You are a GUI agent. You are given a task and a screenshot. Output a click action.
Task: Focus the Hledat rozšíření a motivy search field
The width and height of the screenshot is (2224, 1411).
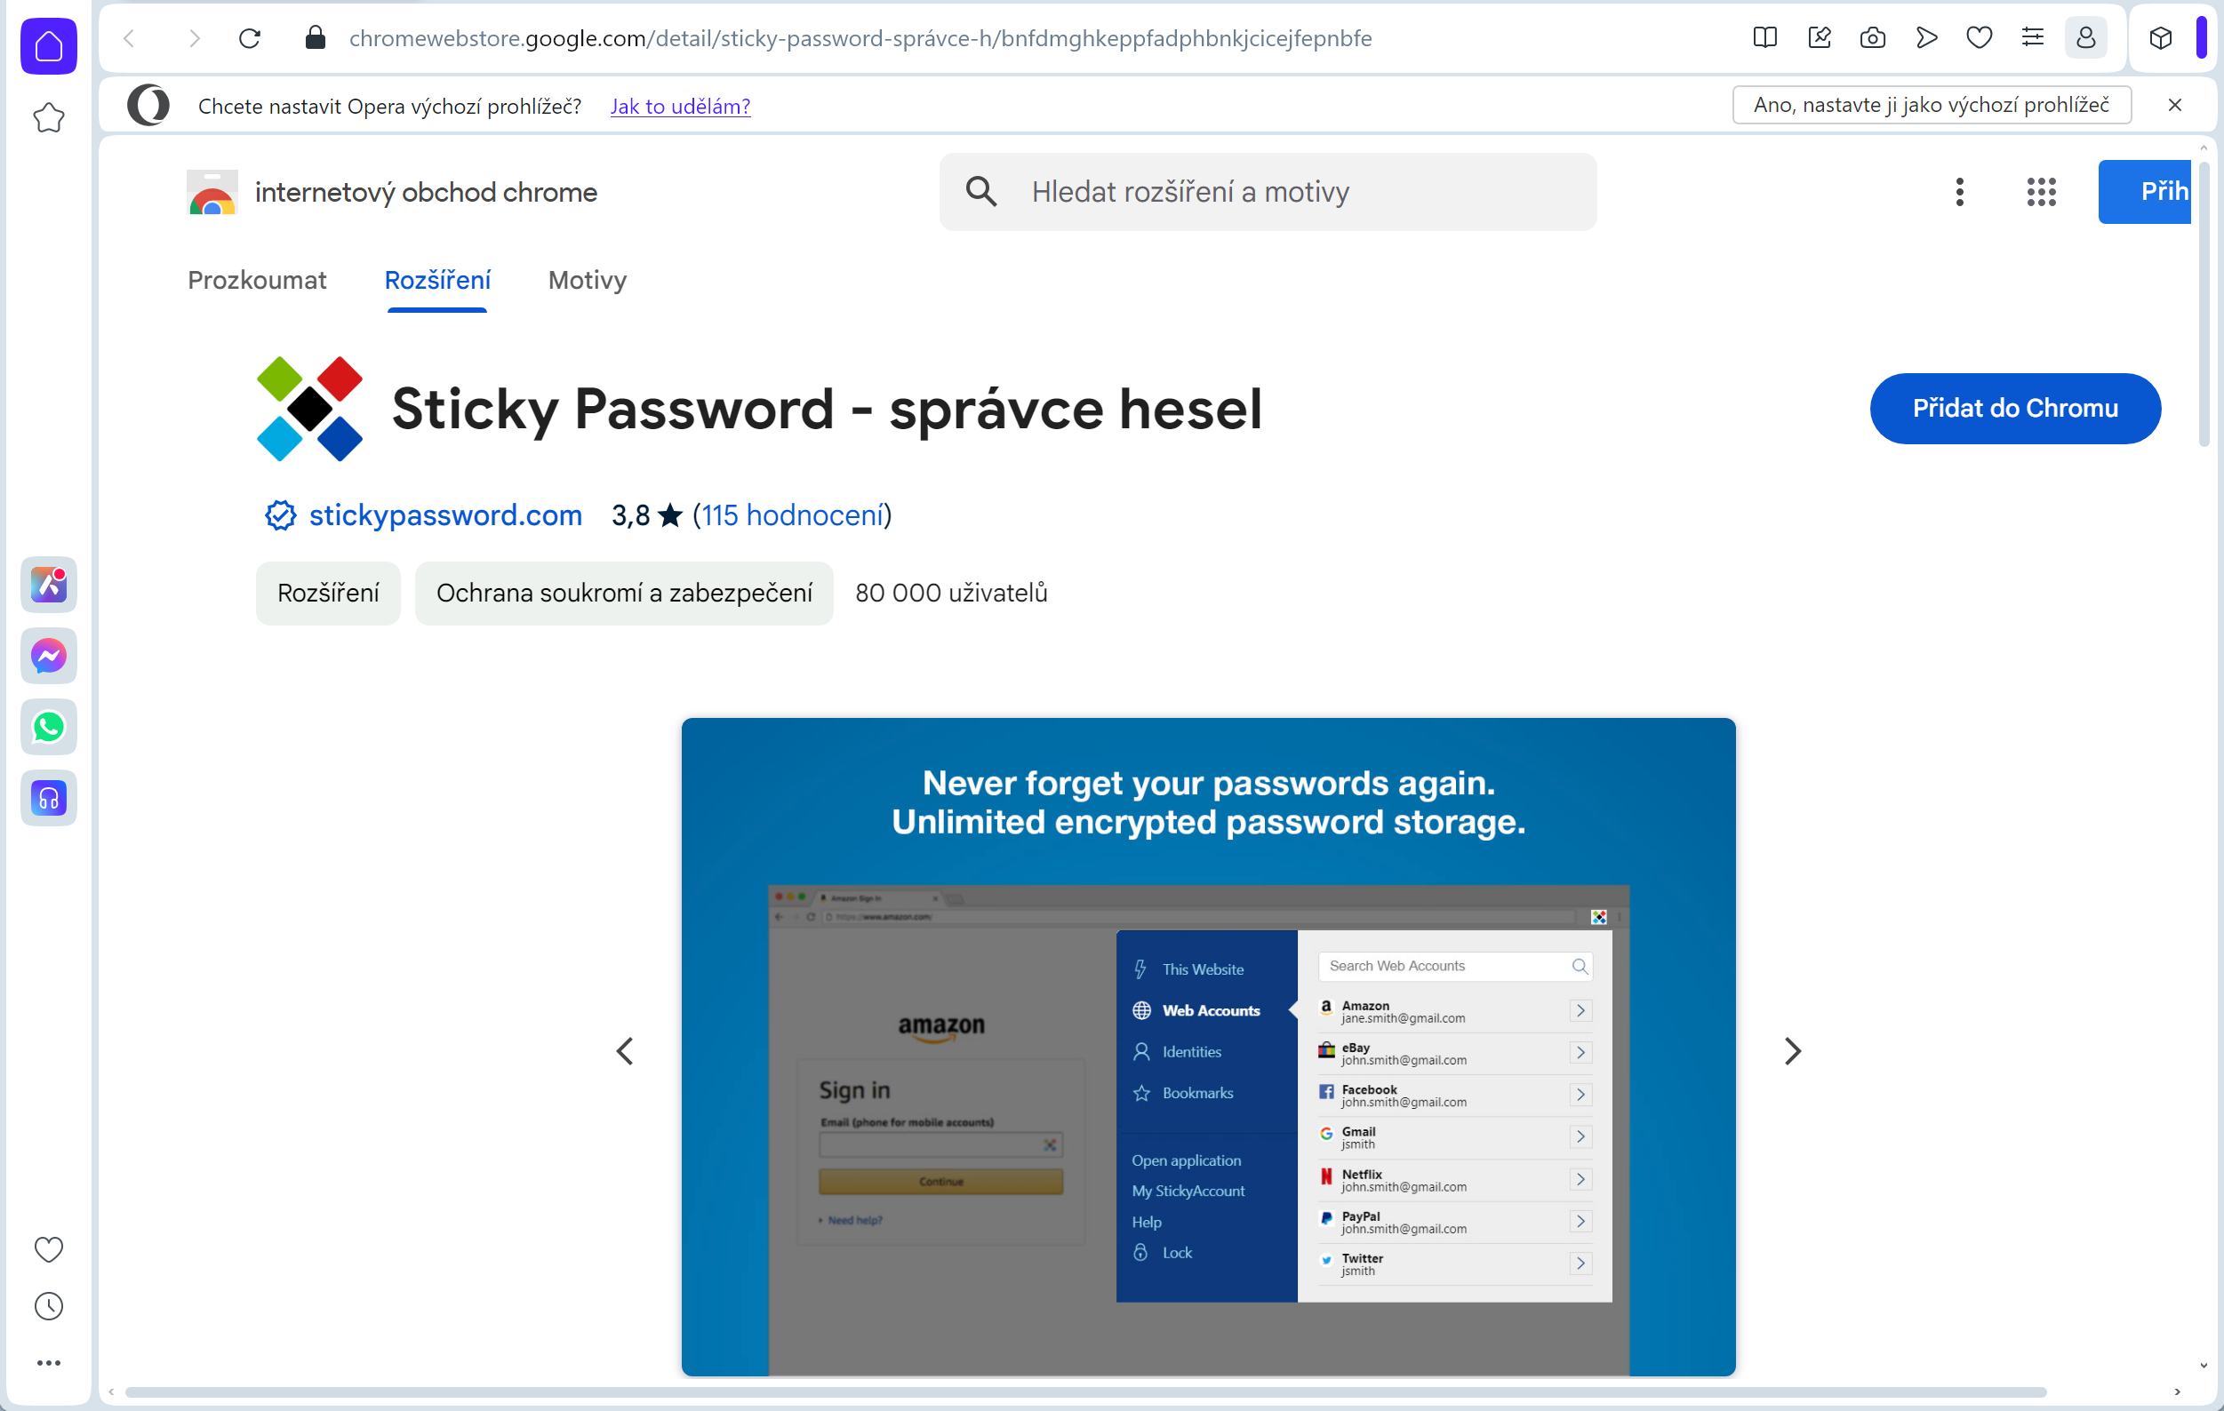1268,192
